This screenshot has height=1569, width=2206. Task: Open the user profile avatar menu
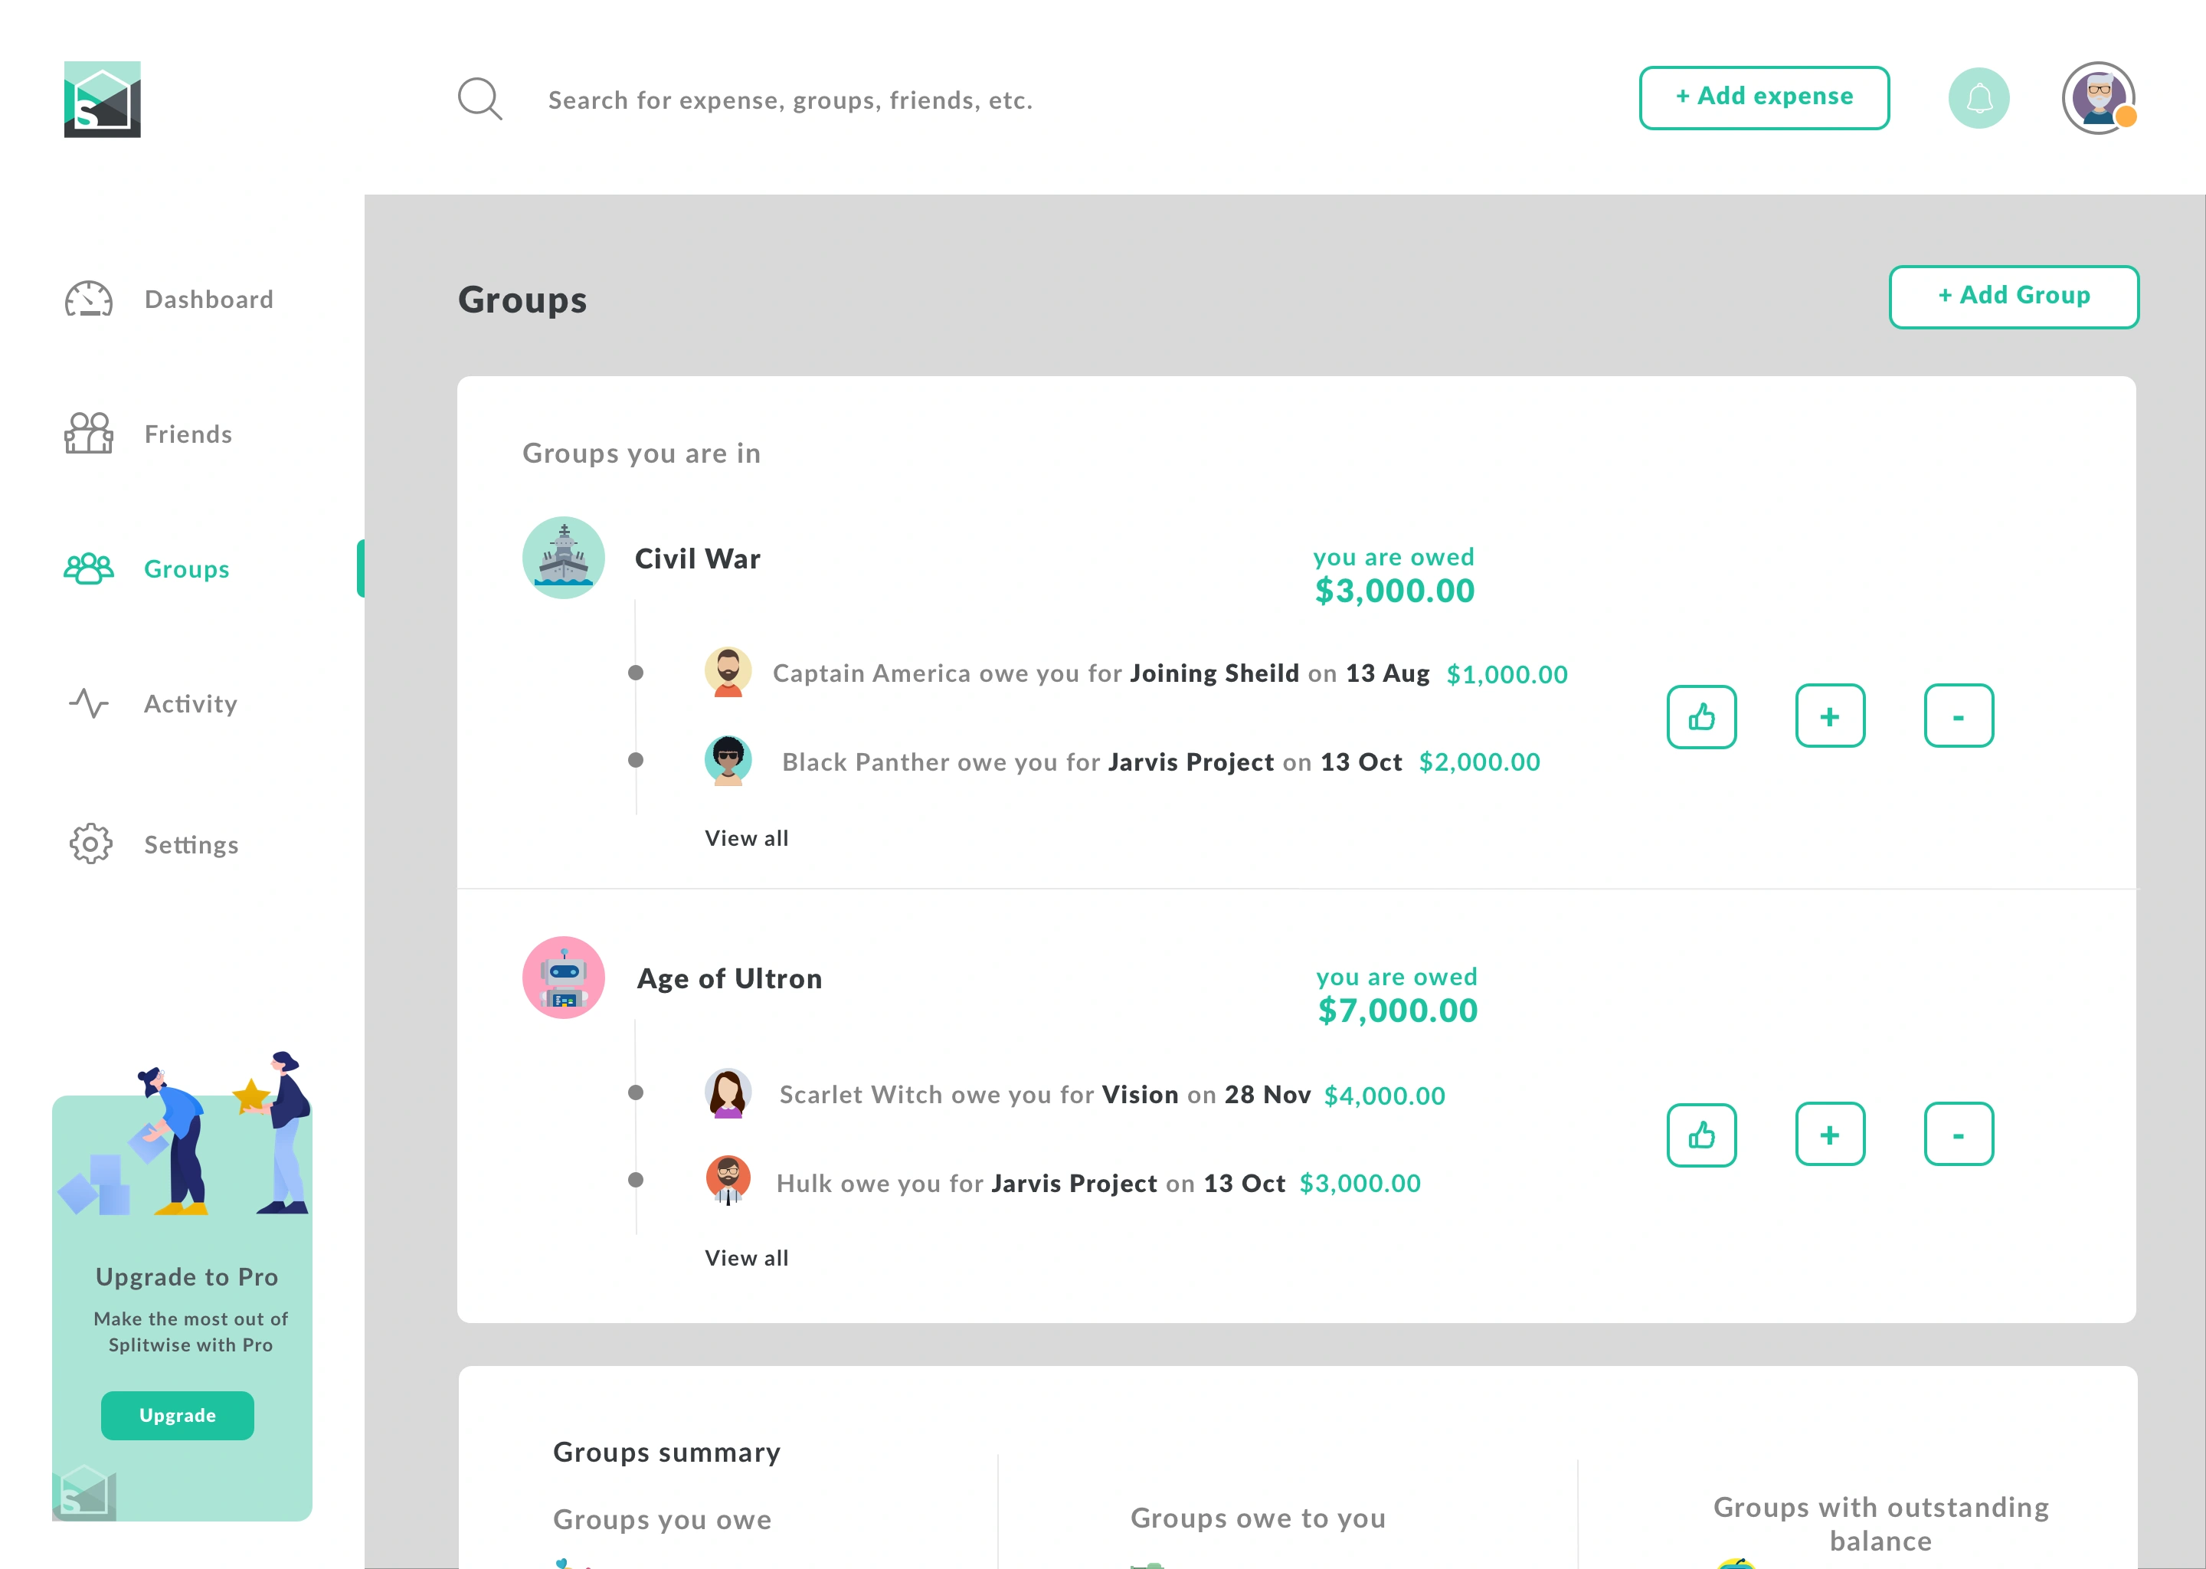point(2098,99)
